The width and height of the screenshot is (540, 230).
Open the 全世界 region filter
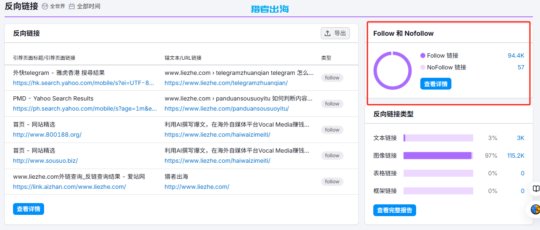click(57, 6)
